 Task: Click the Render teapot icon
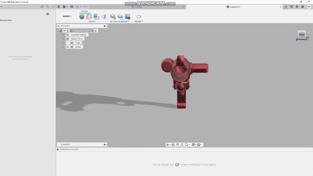139,17
